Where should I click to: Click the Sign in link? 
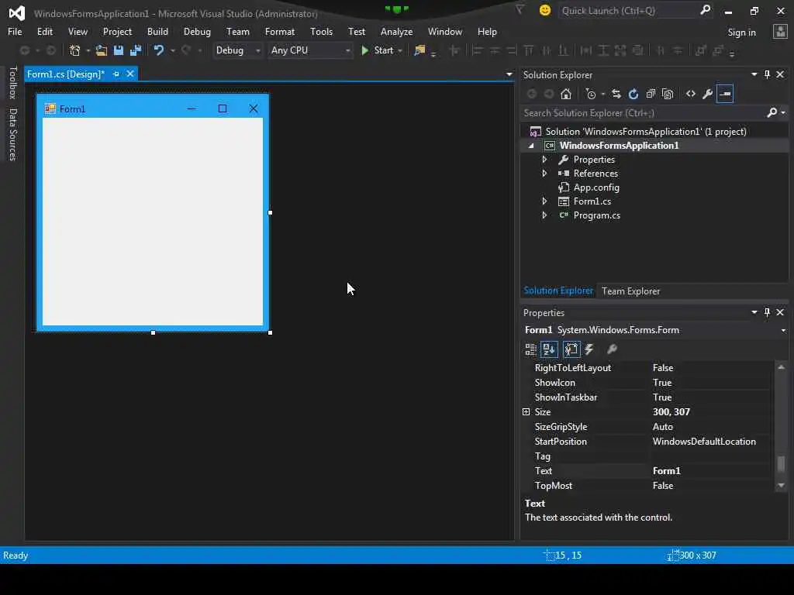click(x=741, y=33)
